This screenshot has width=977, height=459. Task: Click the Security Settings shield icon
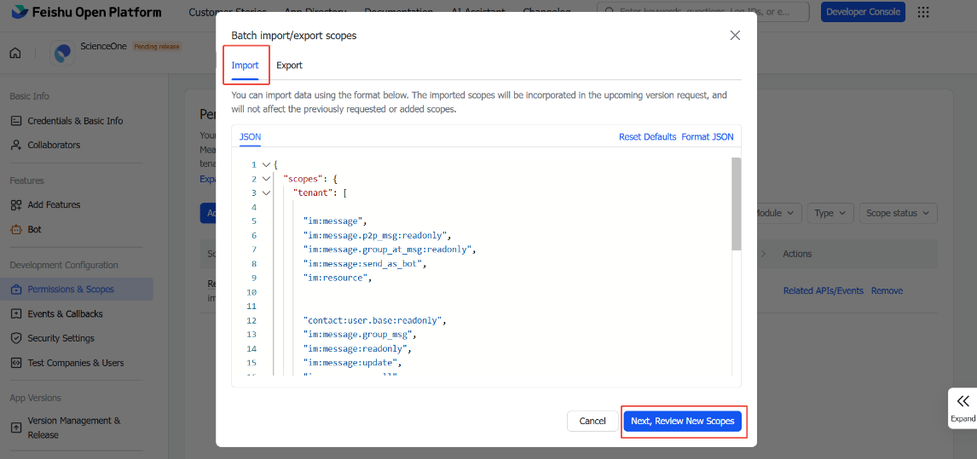16,338
